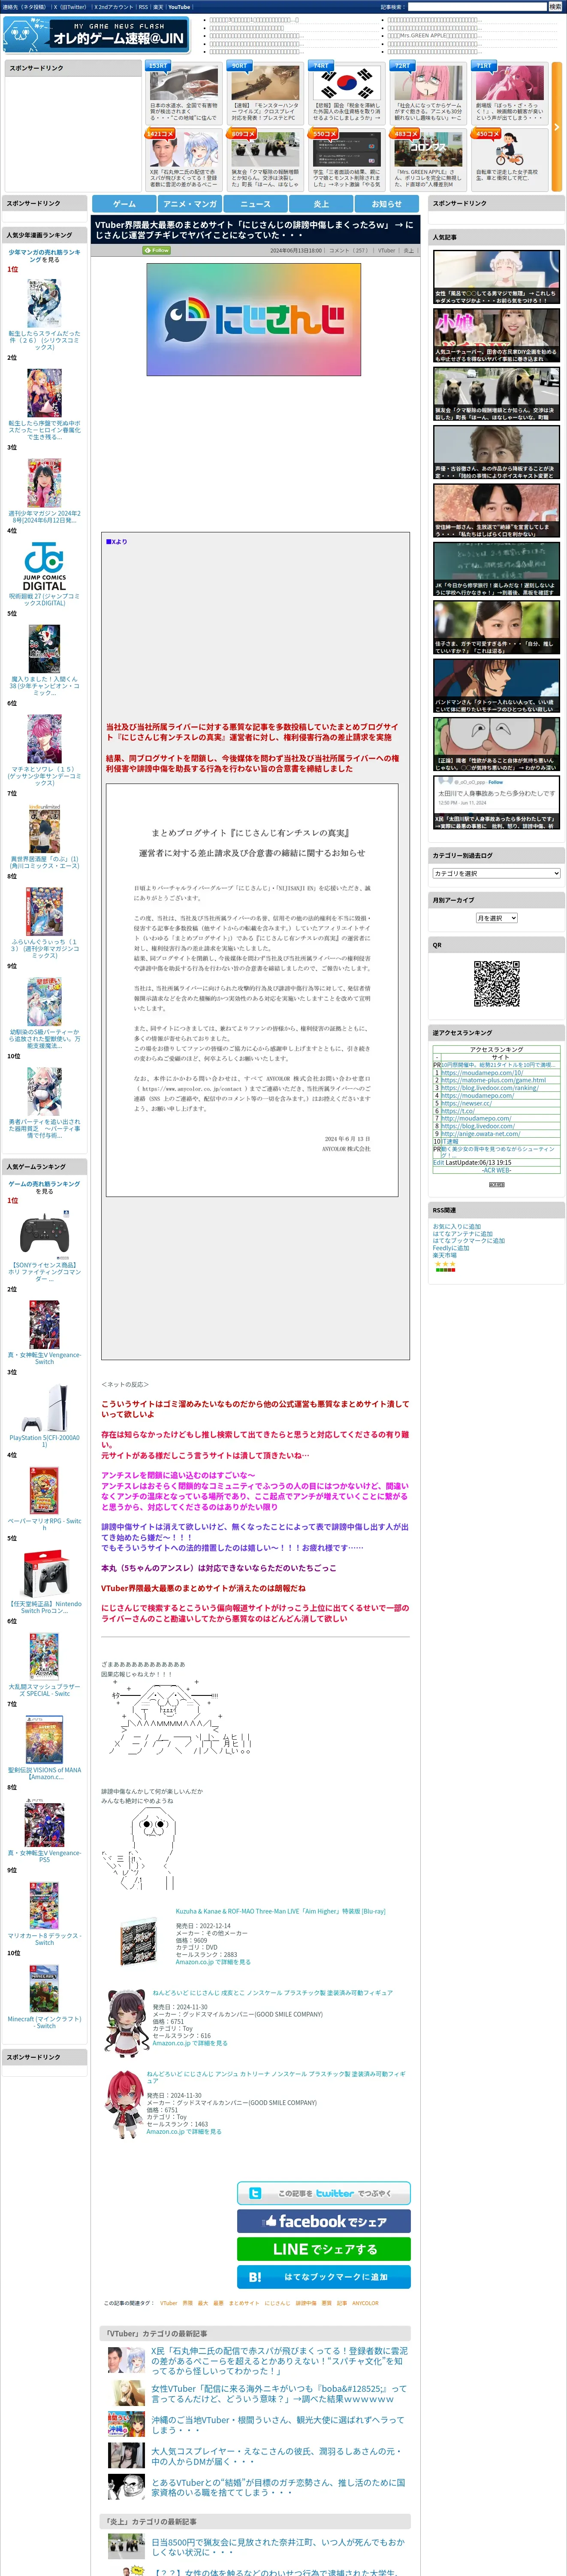Viewport: 567px width, 2576px height.
Task: Share the article with the LINE button
Action: tap(323, 2249)
